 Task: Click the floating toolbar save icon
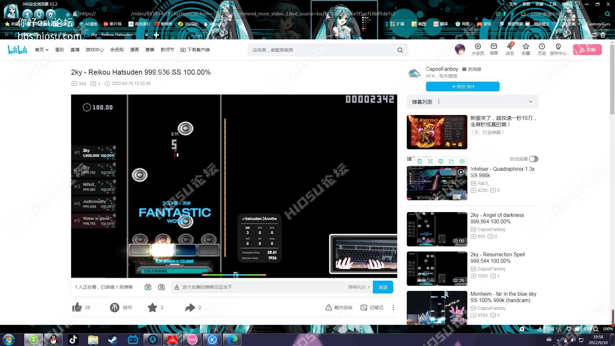(x=441, y=161)
